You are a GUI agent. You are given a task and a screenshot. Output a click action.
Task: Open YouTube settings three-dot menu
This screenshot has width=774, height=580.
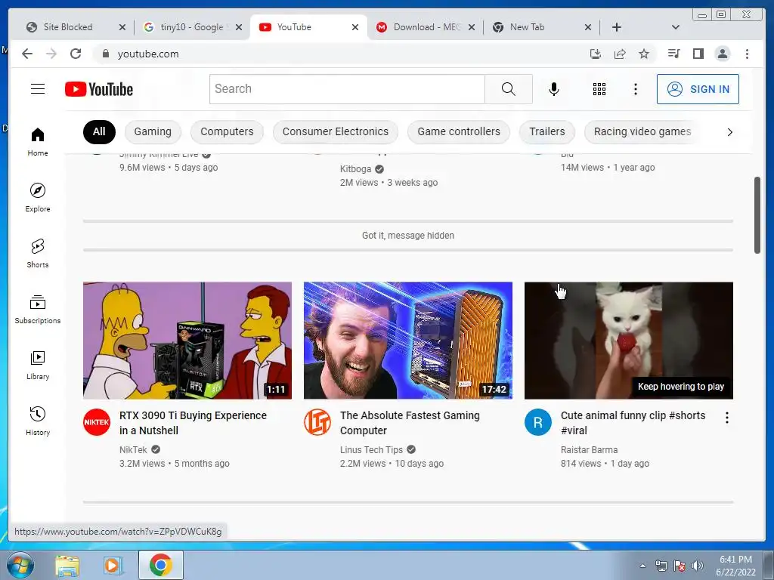click(x=635, y=89)
